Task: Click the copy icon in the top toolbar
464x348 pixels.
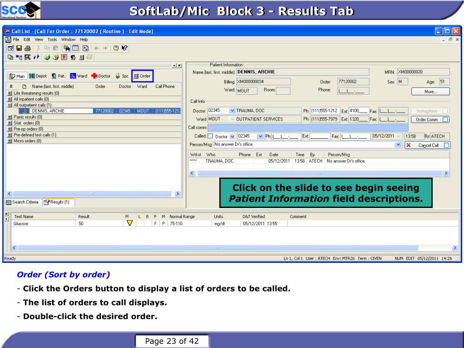Action: pyautogui.click(x=47, y=48)
